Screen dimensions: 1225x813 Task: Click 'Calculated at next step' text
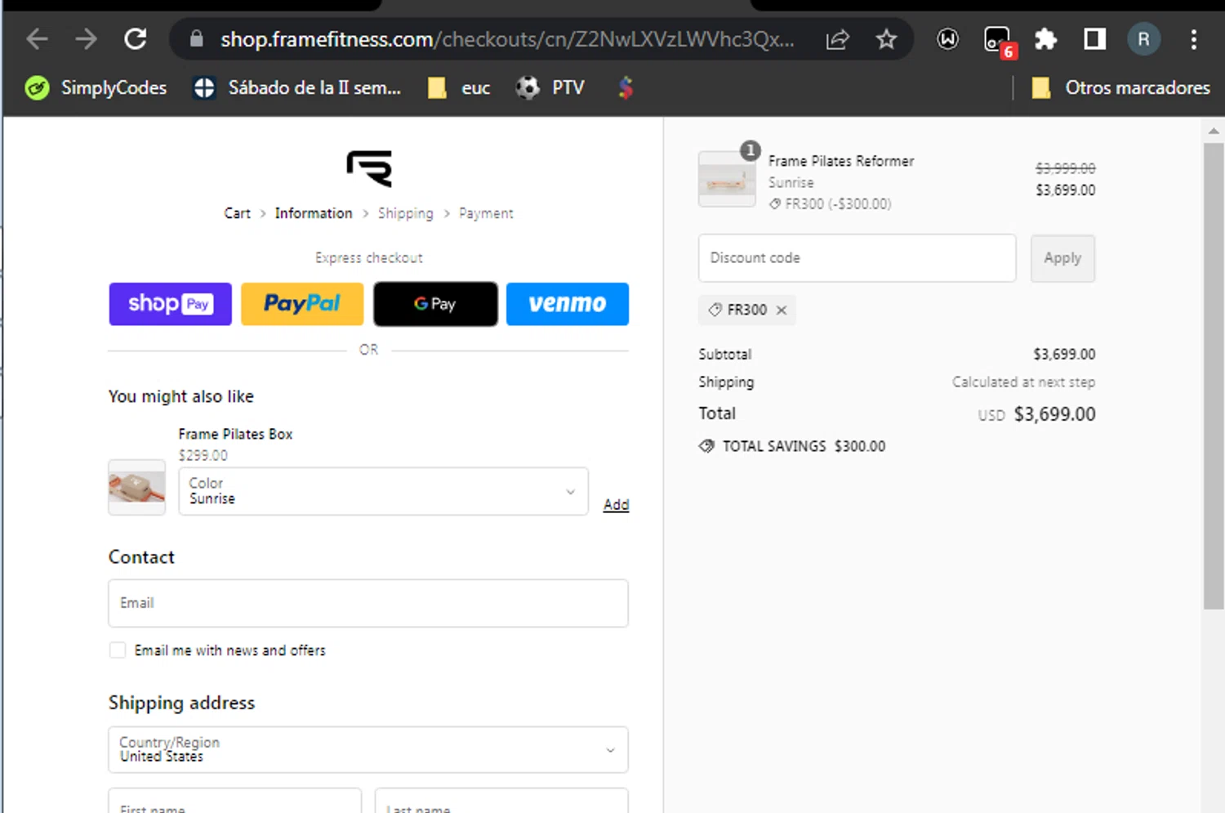pyautogui.click(x=1023, y=382)
